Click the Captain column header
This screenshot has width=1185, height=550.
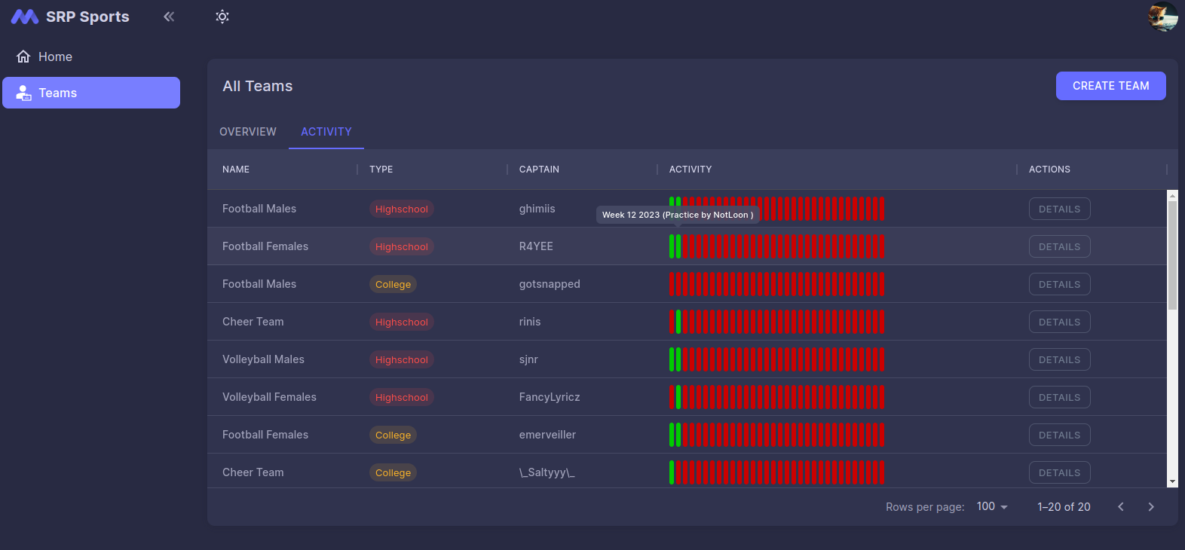point(539,170)
